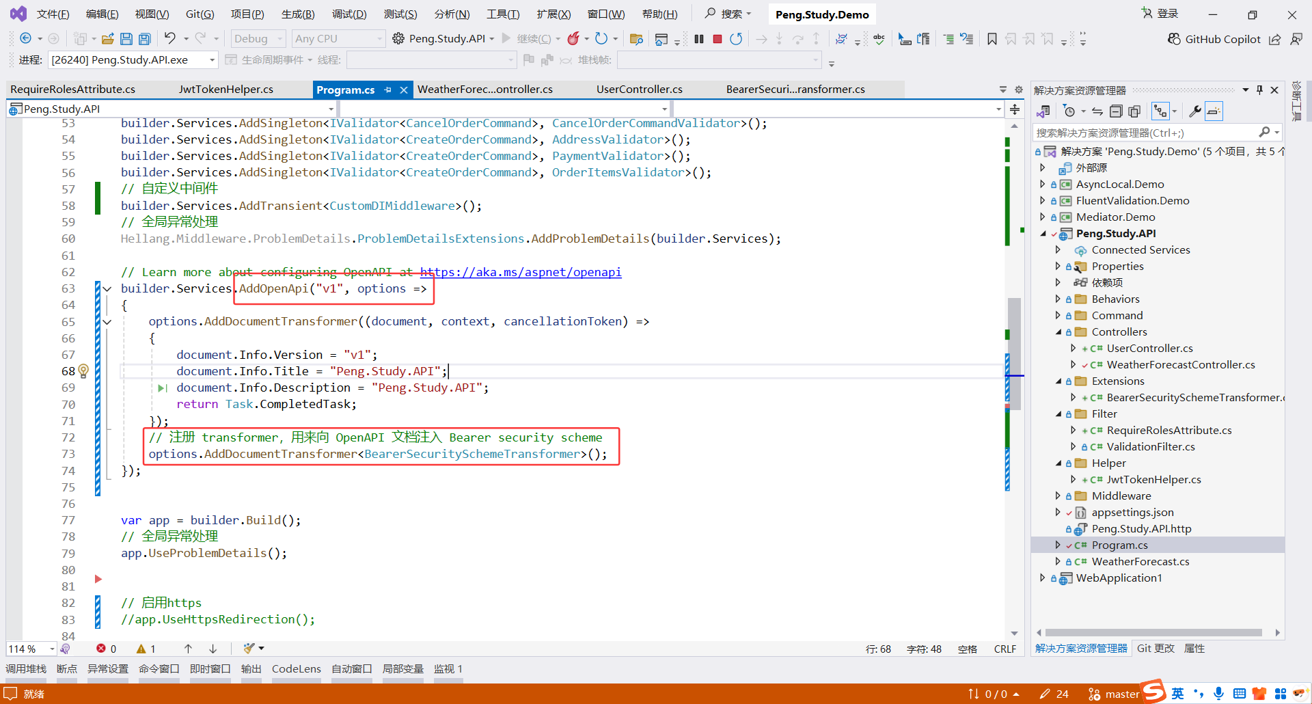The height and width of the screenshot is (704, 1312).
Task: Collapse the AddOpenApi code block at line 63
Action: coord(107,288)
